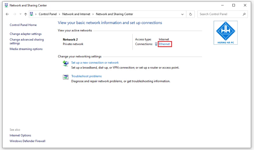The width and height of the screenshot is (254, 150).
Task: Minimize the Network and Sharing Center window
Action: (223, 5)
